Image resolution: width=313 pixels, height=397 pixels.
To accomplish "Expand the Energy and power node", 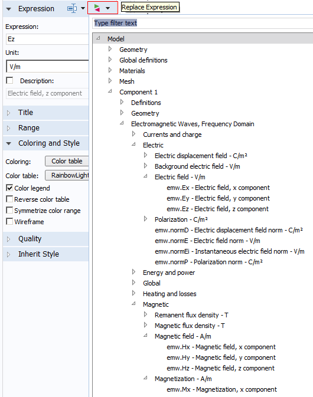I will coord(133,272).
